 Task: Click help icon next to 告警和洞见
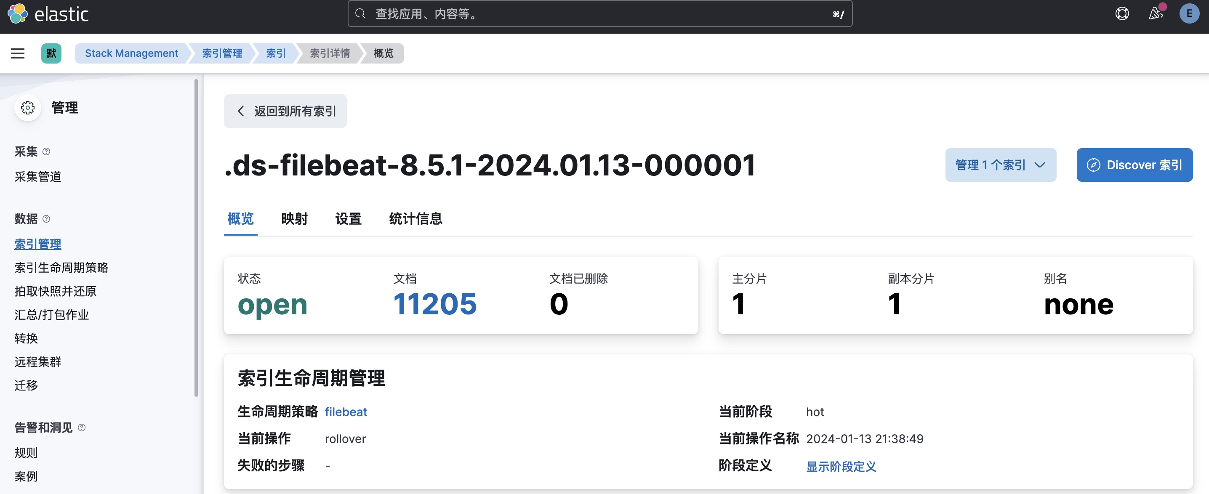pyautogui.click(x=82, y=428)
